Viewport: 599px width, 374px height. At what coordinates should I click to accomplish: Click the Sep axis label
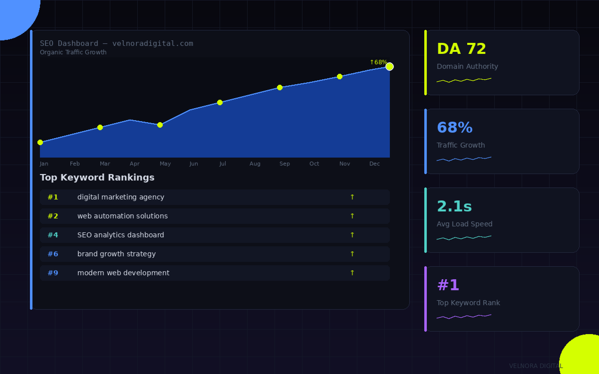285,164
